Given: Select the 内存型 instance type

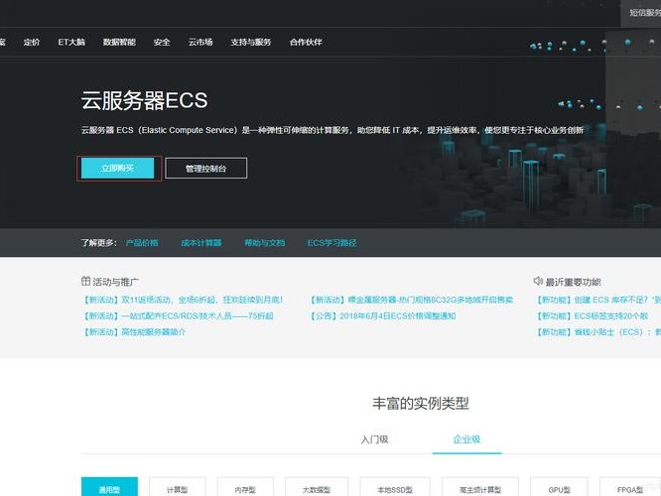Looking at the screenshot, I should point(245,487).
